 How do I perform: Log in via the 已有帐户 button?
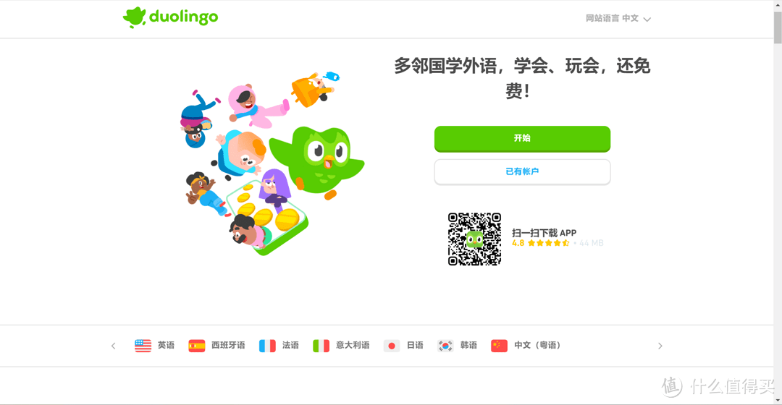[x=522, y=172]
